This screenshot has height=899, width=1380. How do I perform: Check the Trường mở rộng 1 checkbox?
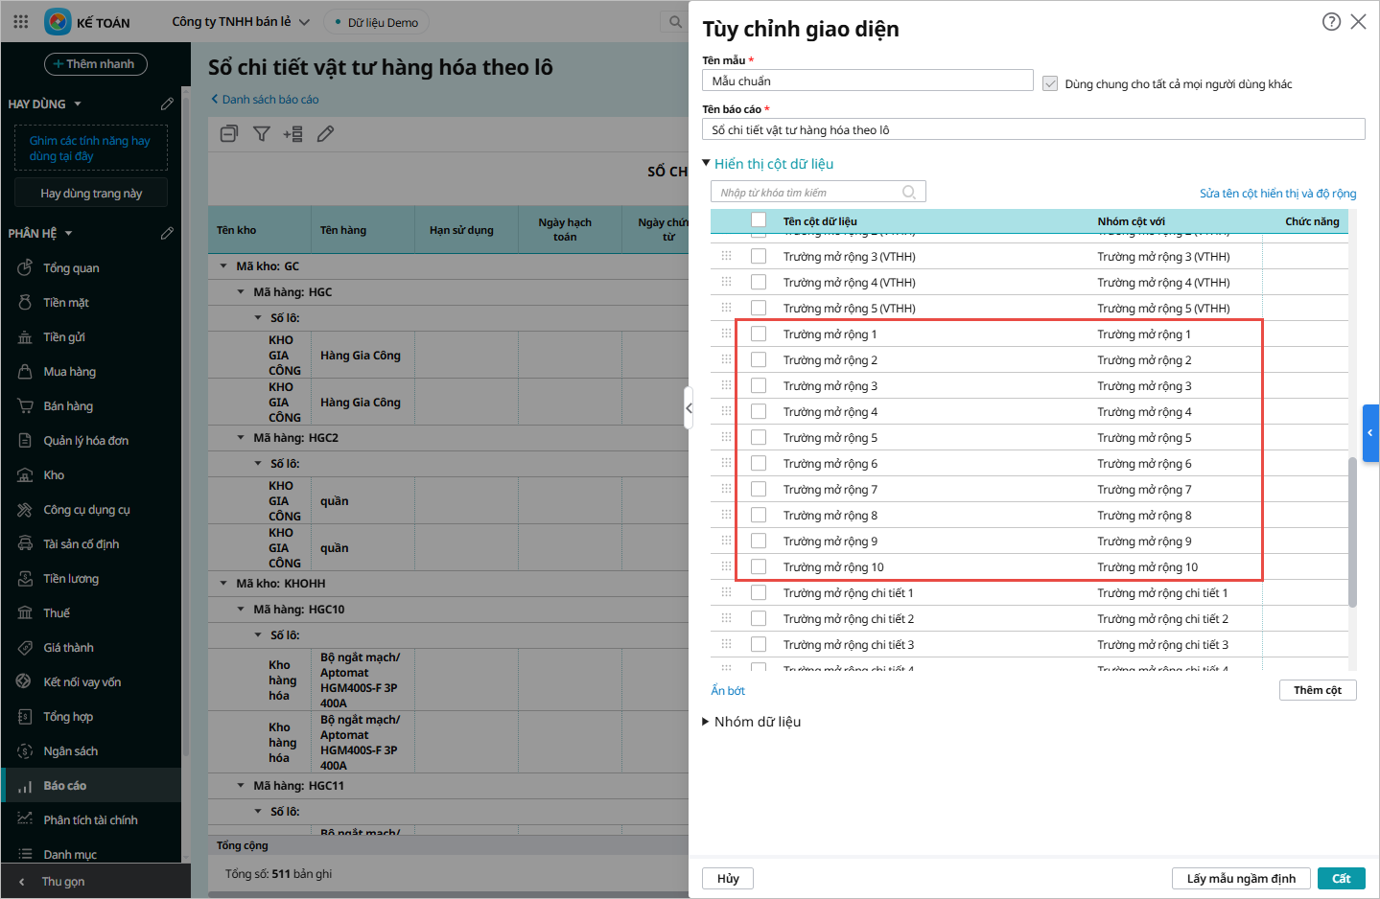759,334
